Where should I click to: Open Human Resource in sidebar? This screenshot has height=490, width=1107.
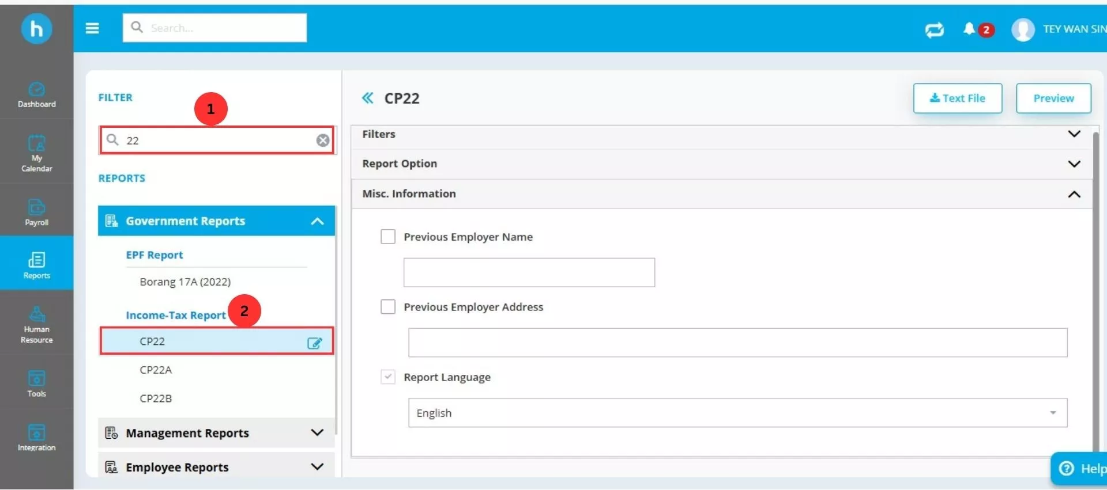tap(36, 325)
